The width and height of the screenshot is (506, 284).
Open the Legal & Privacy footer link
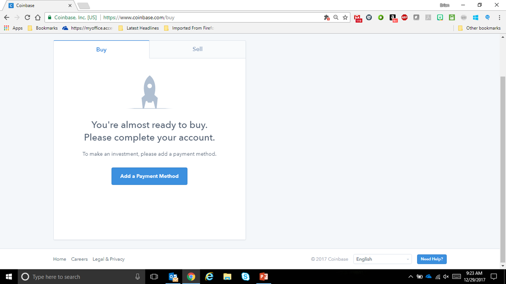pos(108,259)
